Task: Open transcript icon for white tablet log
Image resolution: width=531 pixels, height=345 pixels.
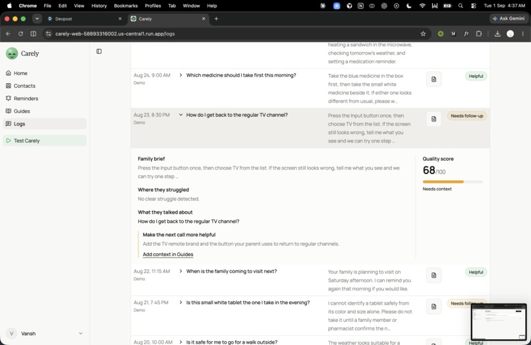Action: 433,307
